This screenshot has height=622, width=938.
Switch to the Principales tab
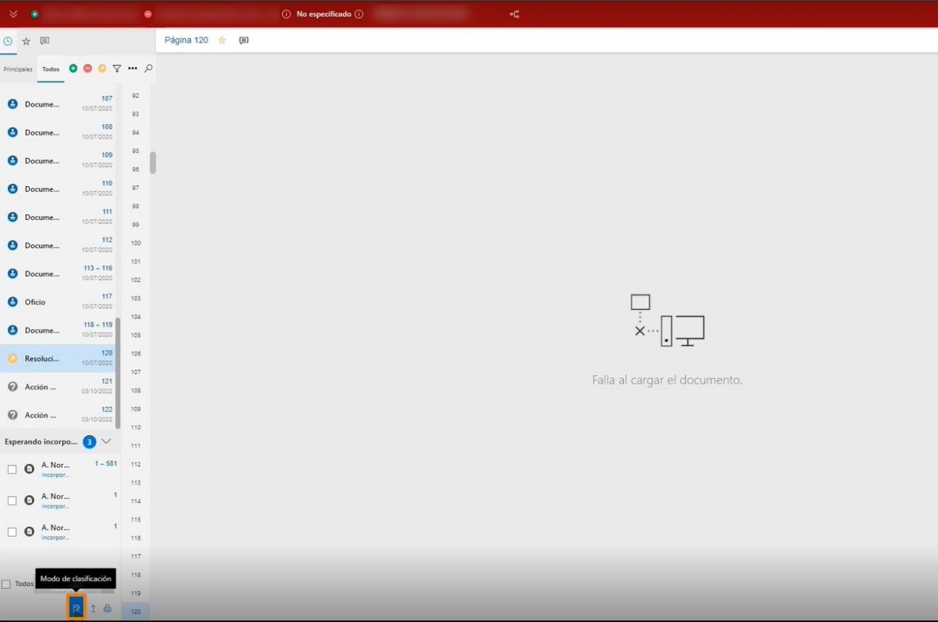pos(18,69)
